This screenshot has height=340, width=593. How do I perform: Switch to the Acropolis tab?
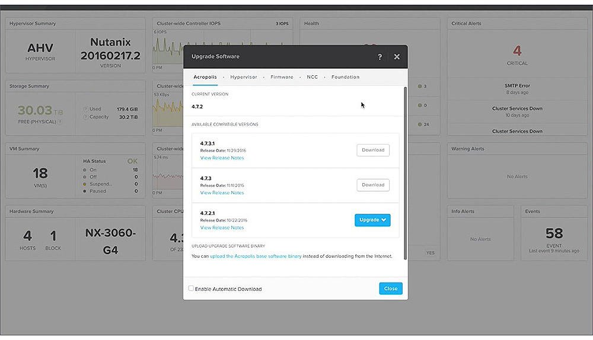(x=205, y=77)
